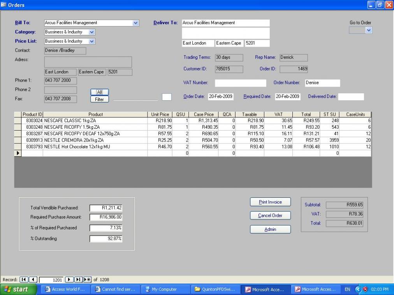Viewport: 394px width, 295px height.
Task: Open My Computer from taskbar
Action: pyautogui.click(x=165, y=289)
